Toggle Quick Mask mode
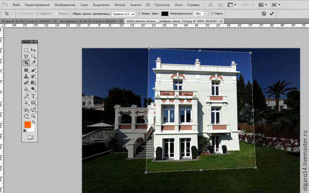 (30, 137)
